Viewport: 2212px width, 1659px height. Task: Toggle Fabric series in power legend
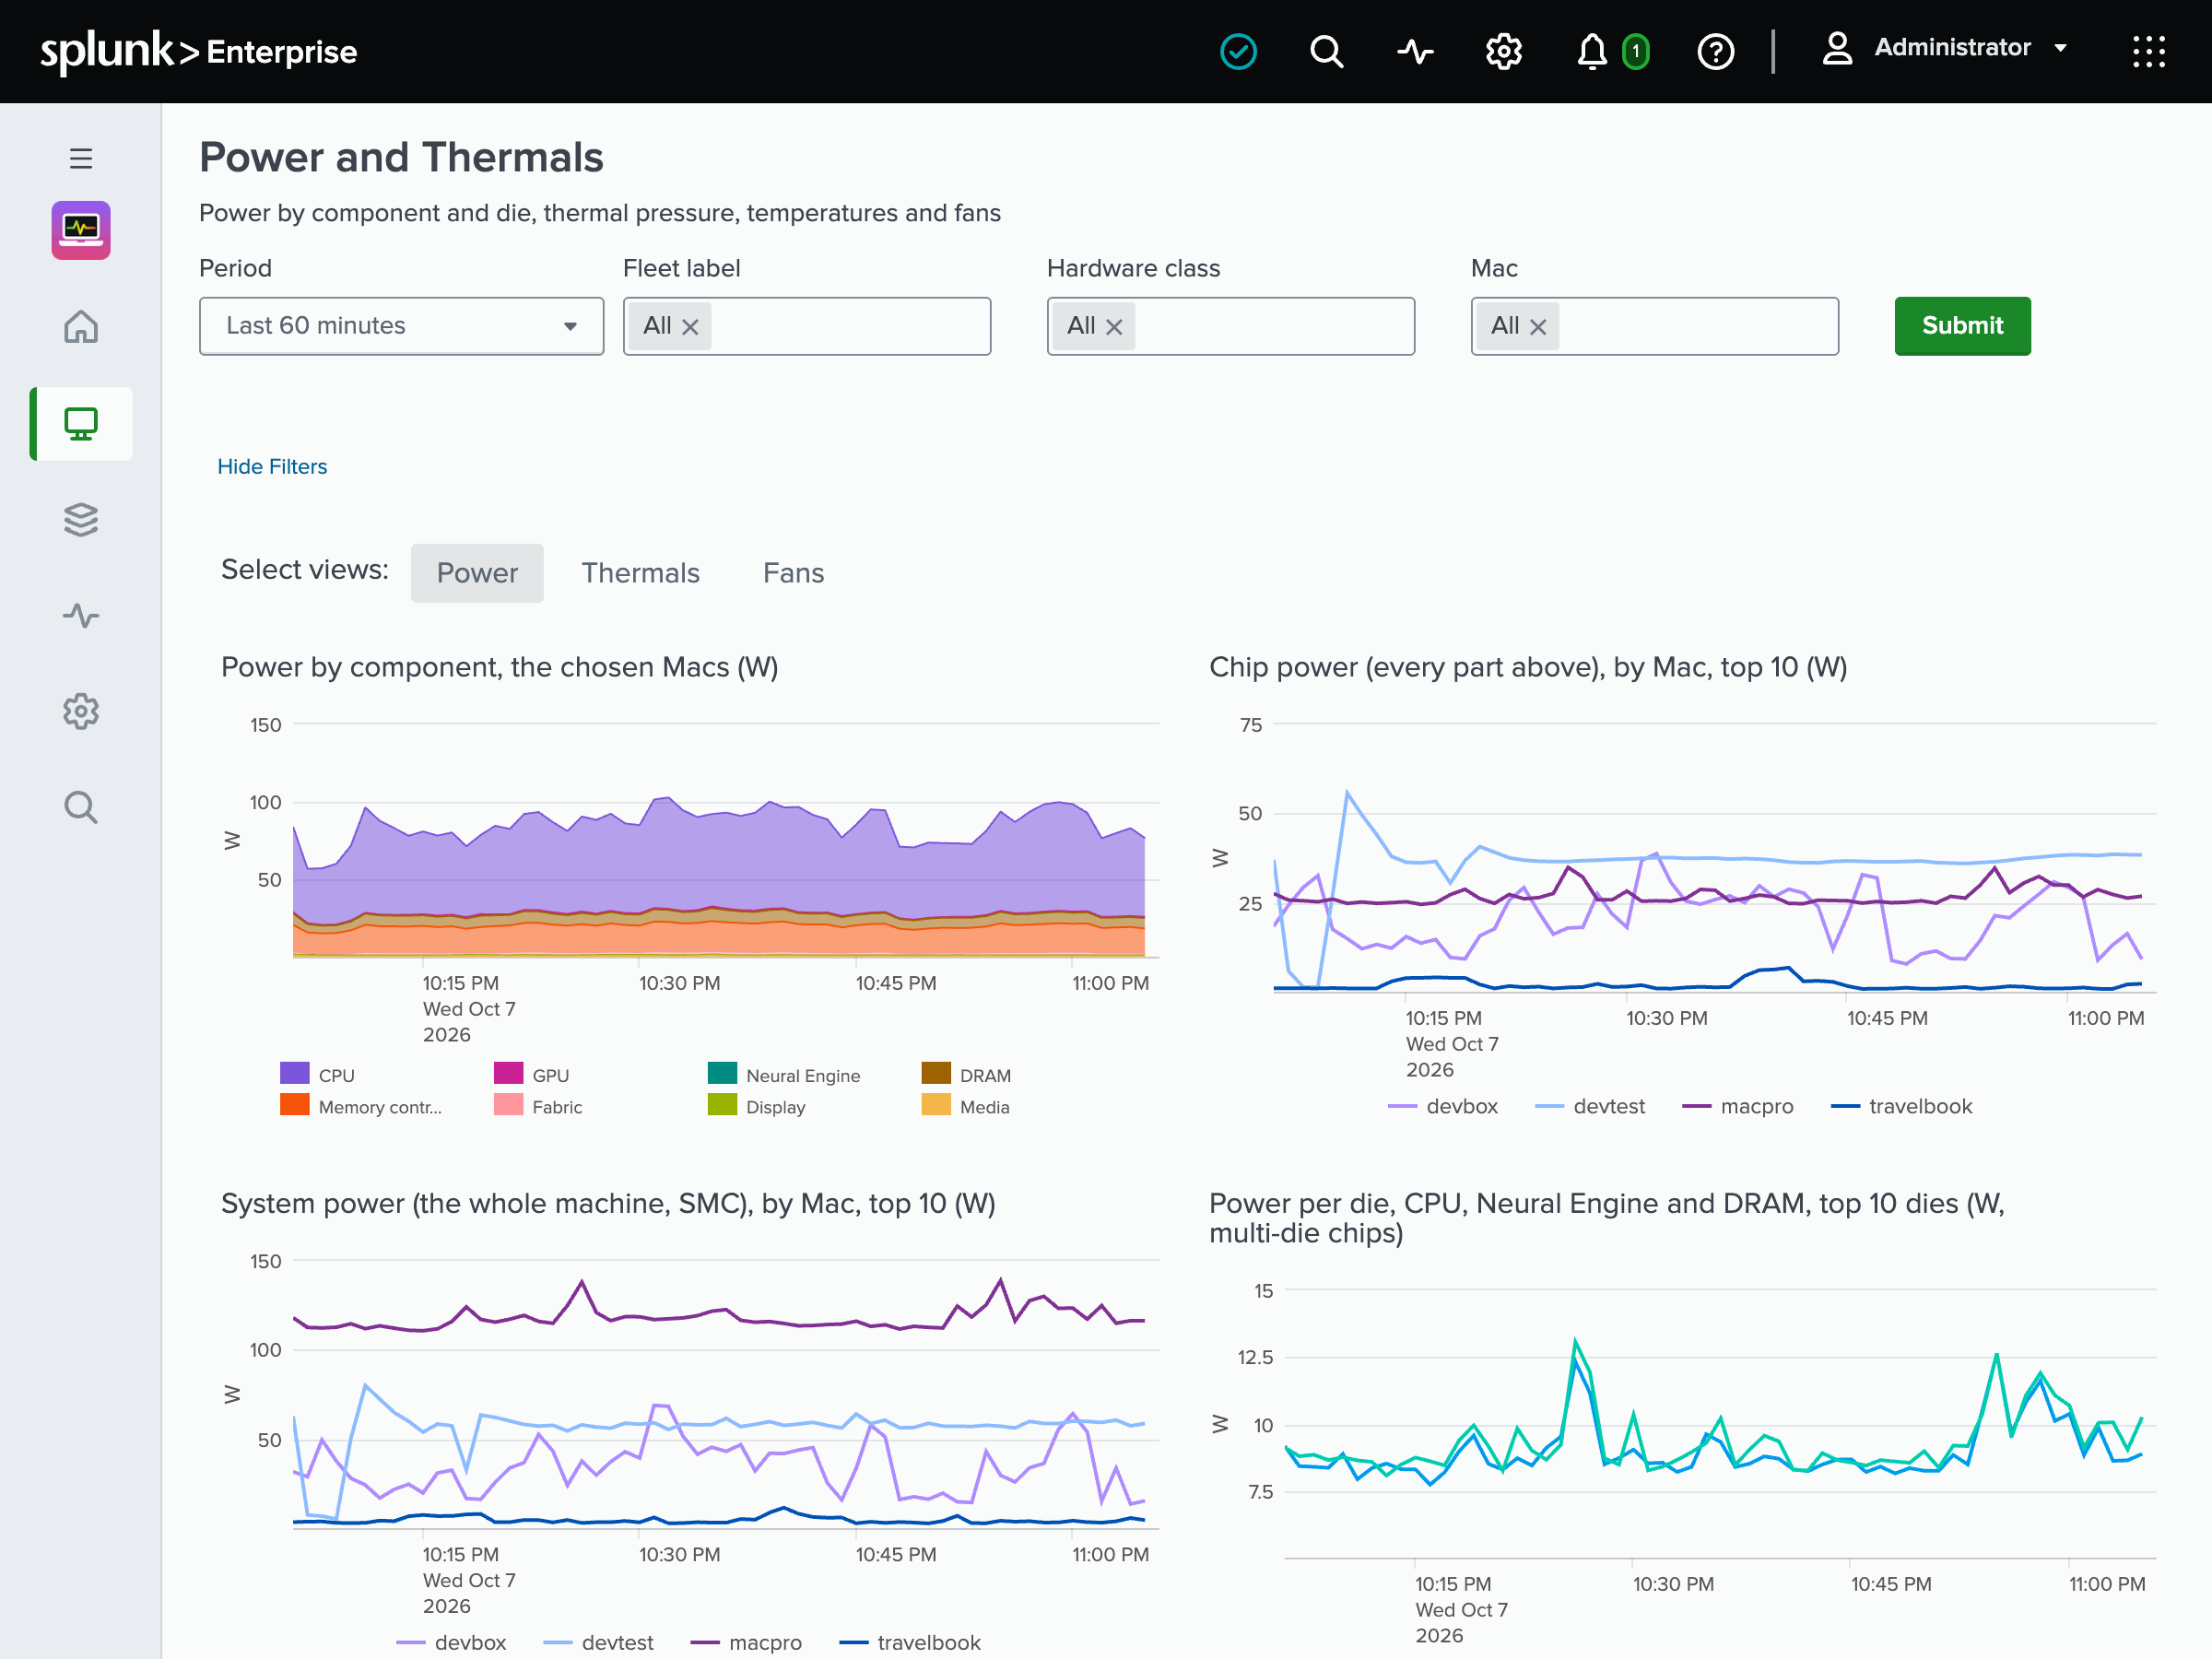point(538,1107)
